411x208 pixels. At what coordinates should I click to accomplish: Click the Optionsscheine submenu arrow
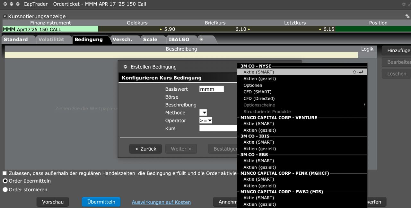pyautogui.click(x=364, y=105)
